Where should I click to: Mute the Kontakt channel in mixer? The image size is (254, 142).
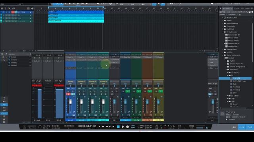click(x=68, y=91)
